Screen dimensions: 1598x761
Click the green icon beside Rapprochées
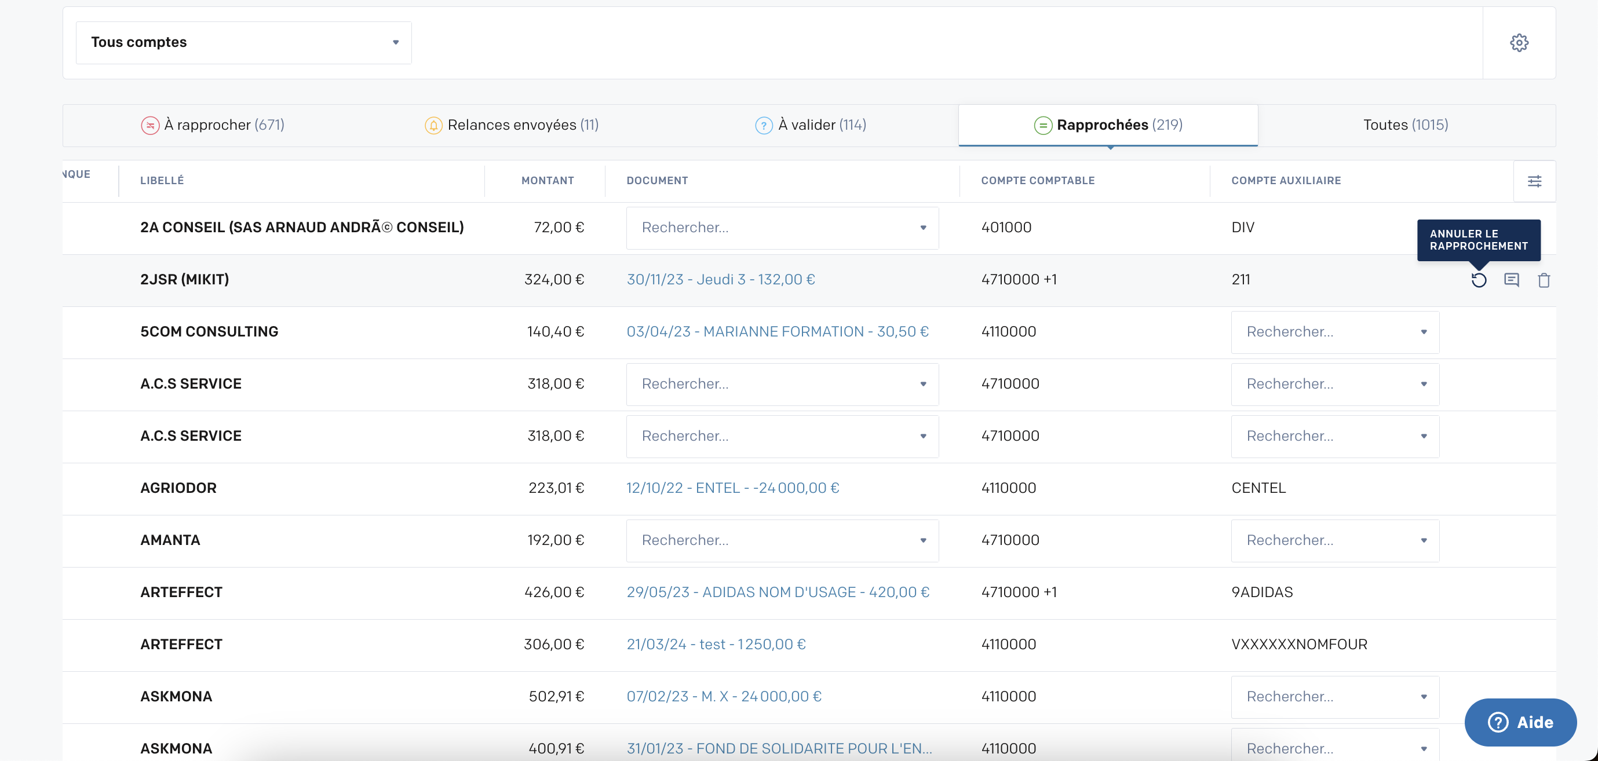1043,125
